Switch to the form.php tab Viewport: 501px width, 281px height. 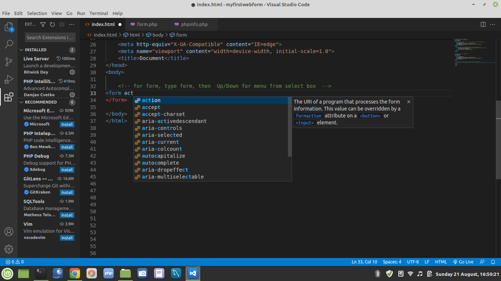click(147, 25)
